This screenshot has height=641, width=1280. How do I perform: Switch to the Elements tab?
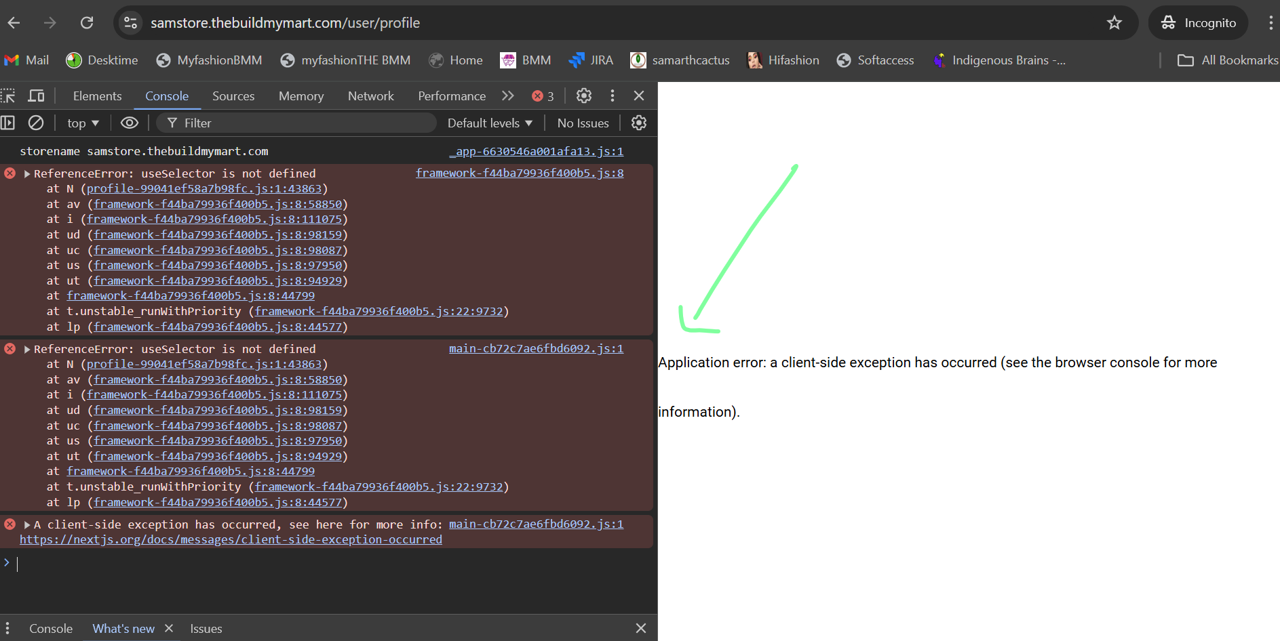coord(98,96)
